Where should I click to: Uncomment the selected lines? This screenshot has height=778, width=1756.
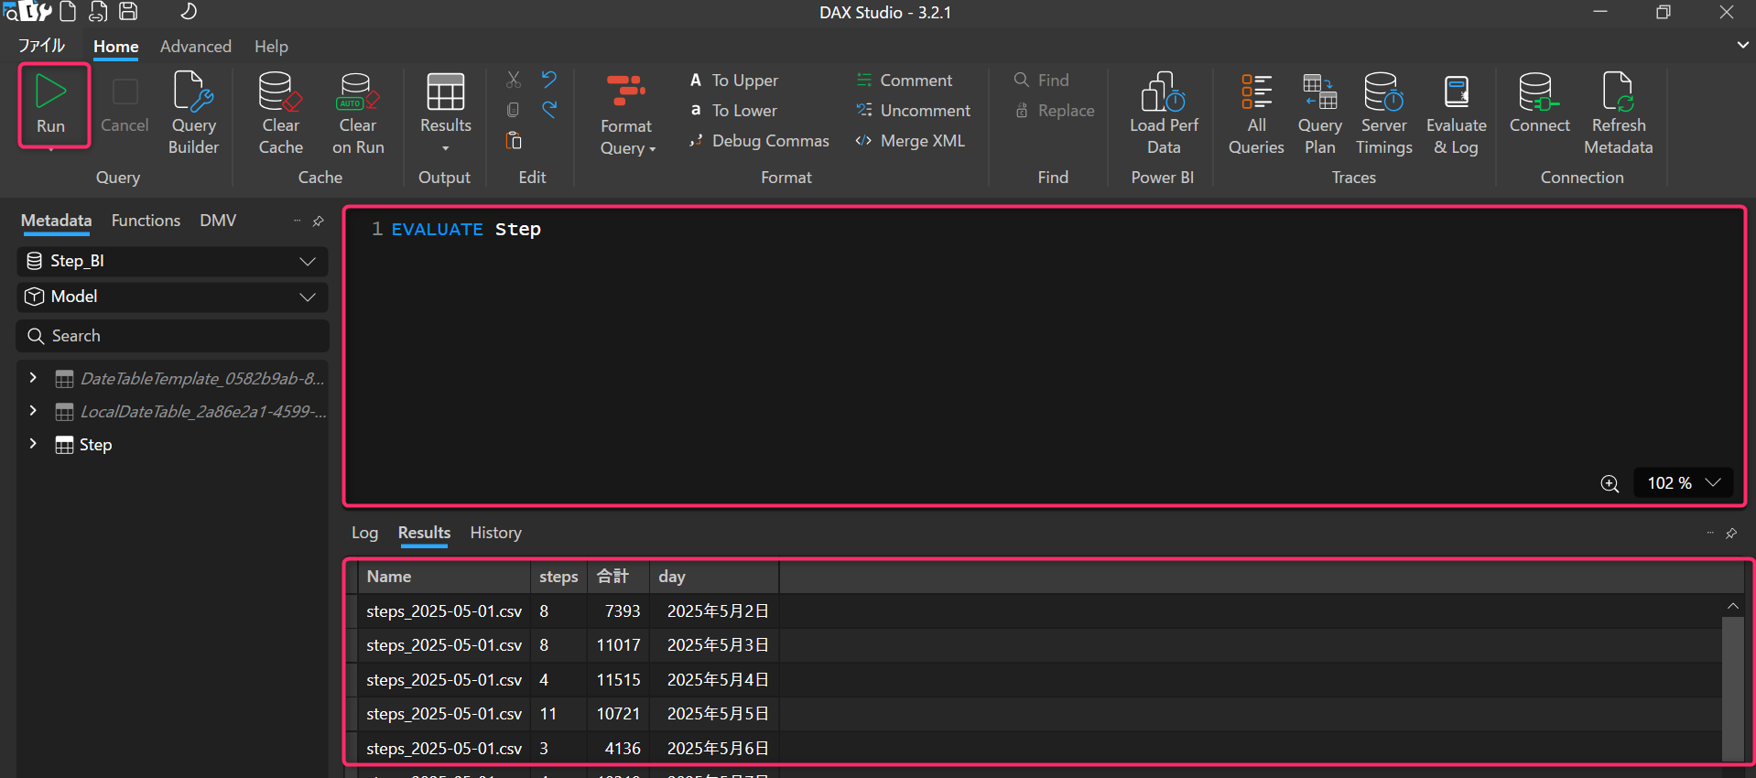[913, 111]
